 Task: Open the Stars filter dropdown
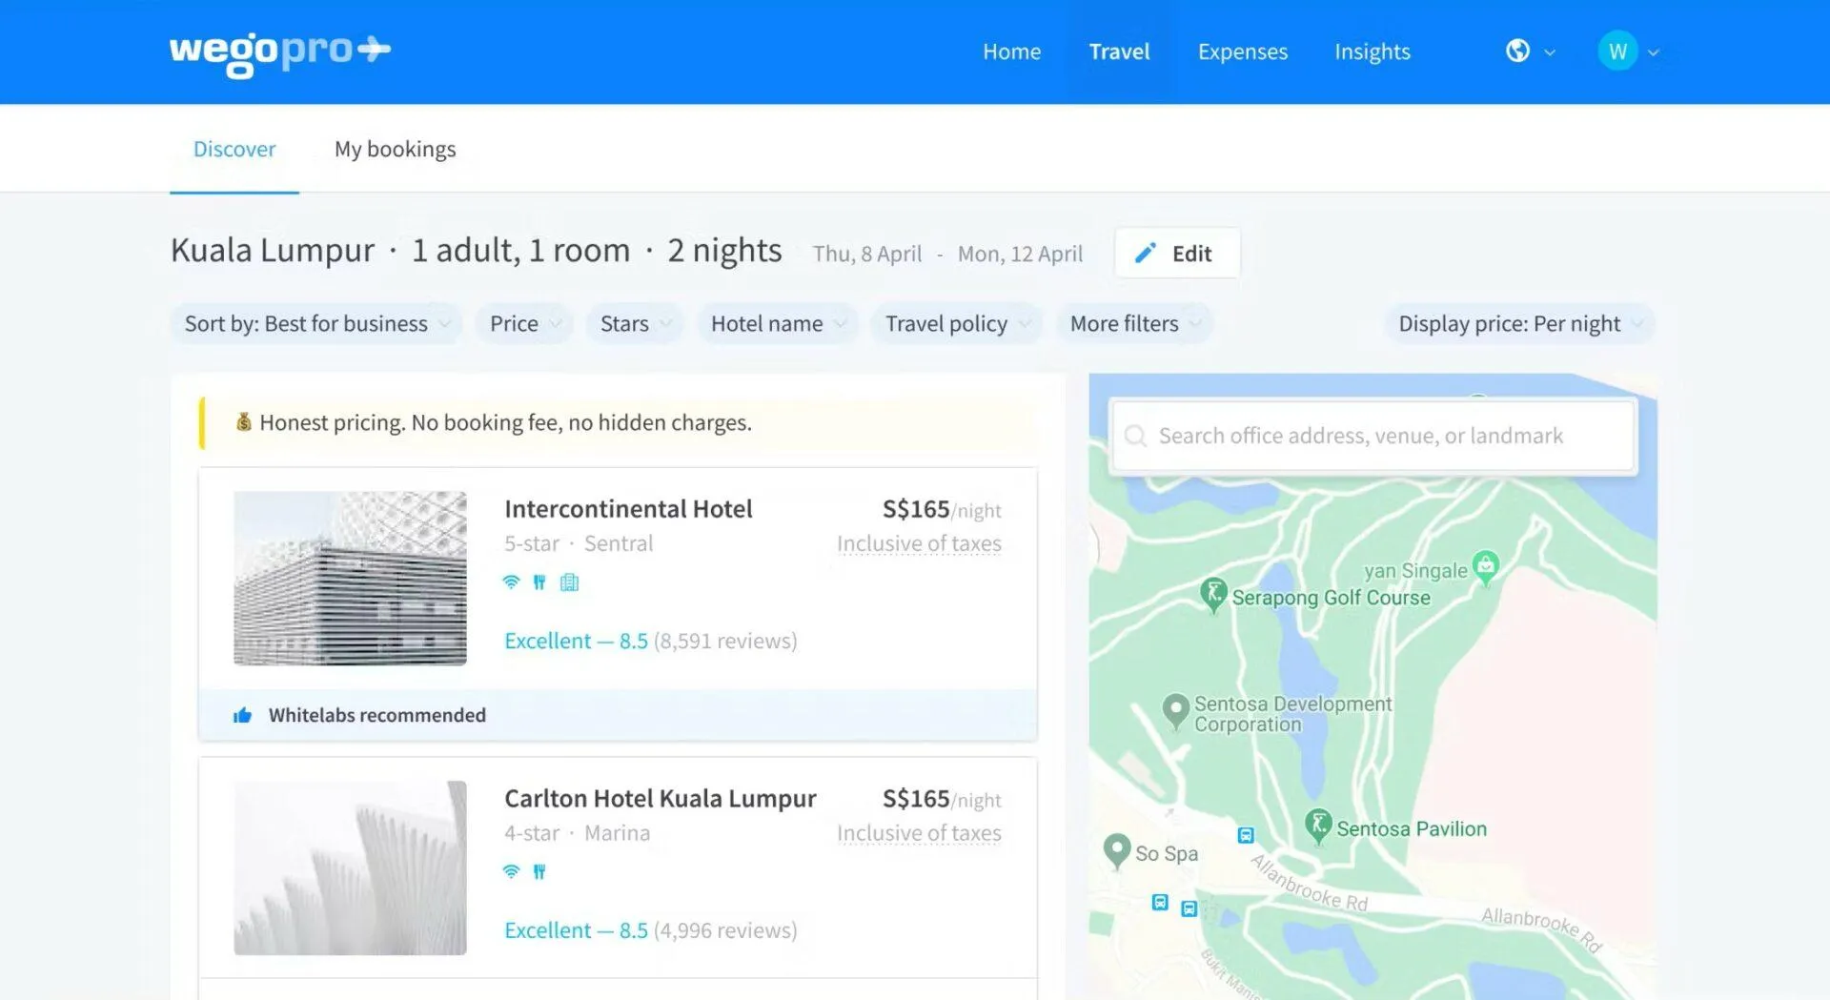coord(635,323)
